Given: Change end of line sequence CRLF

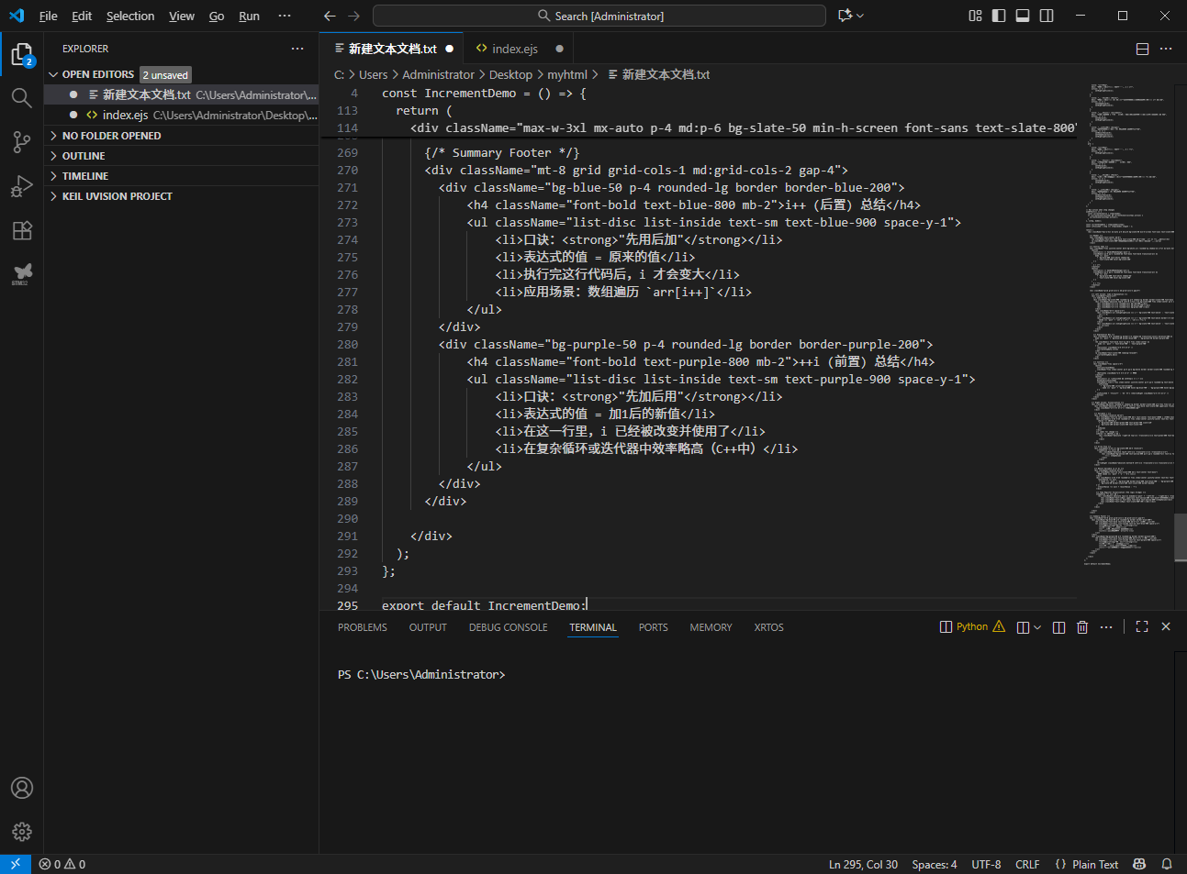Looking at the screenshot, I should pos(1027,864).
